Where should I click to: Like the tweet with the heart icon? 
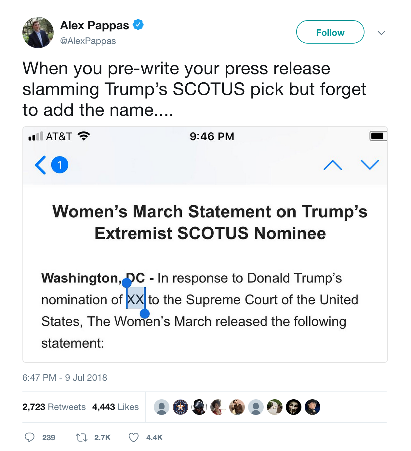tap(134, 437)
